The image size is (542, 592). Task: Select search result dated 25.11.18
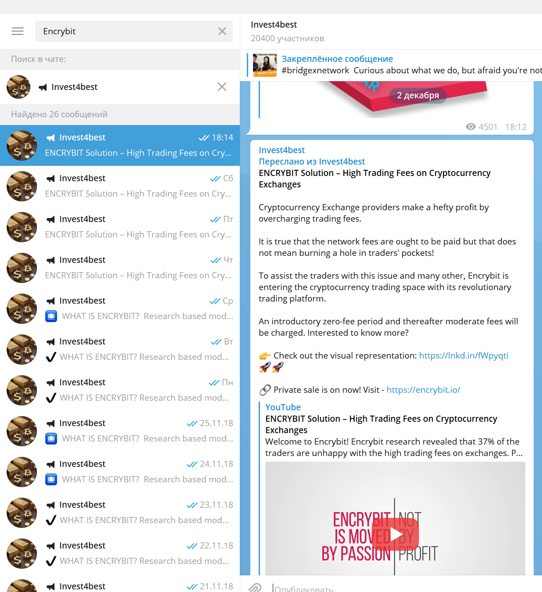120,431
